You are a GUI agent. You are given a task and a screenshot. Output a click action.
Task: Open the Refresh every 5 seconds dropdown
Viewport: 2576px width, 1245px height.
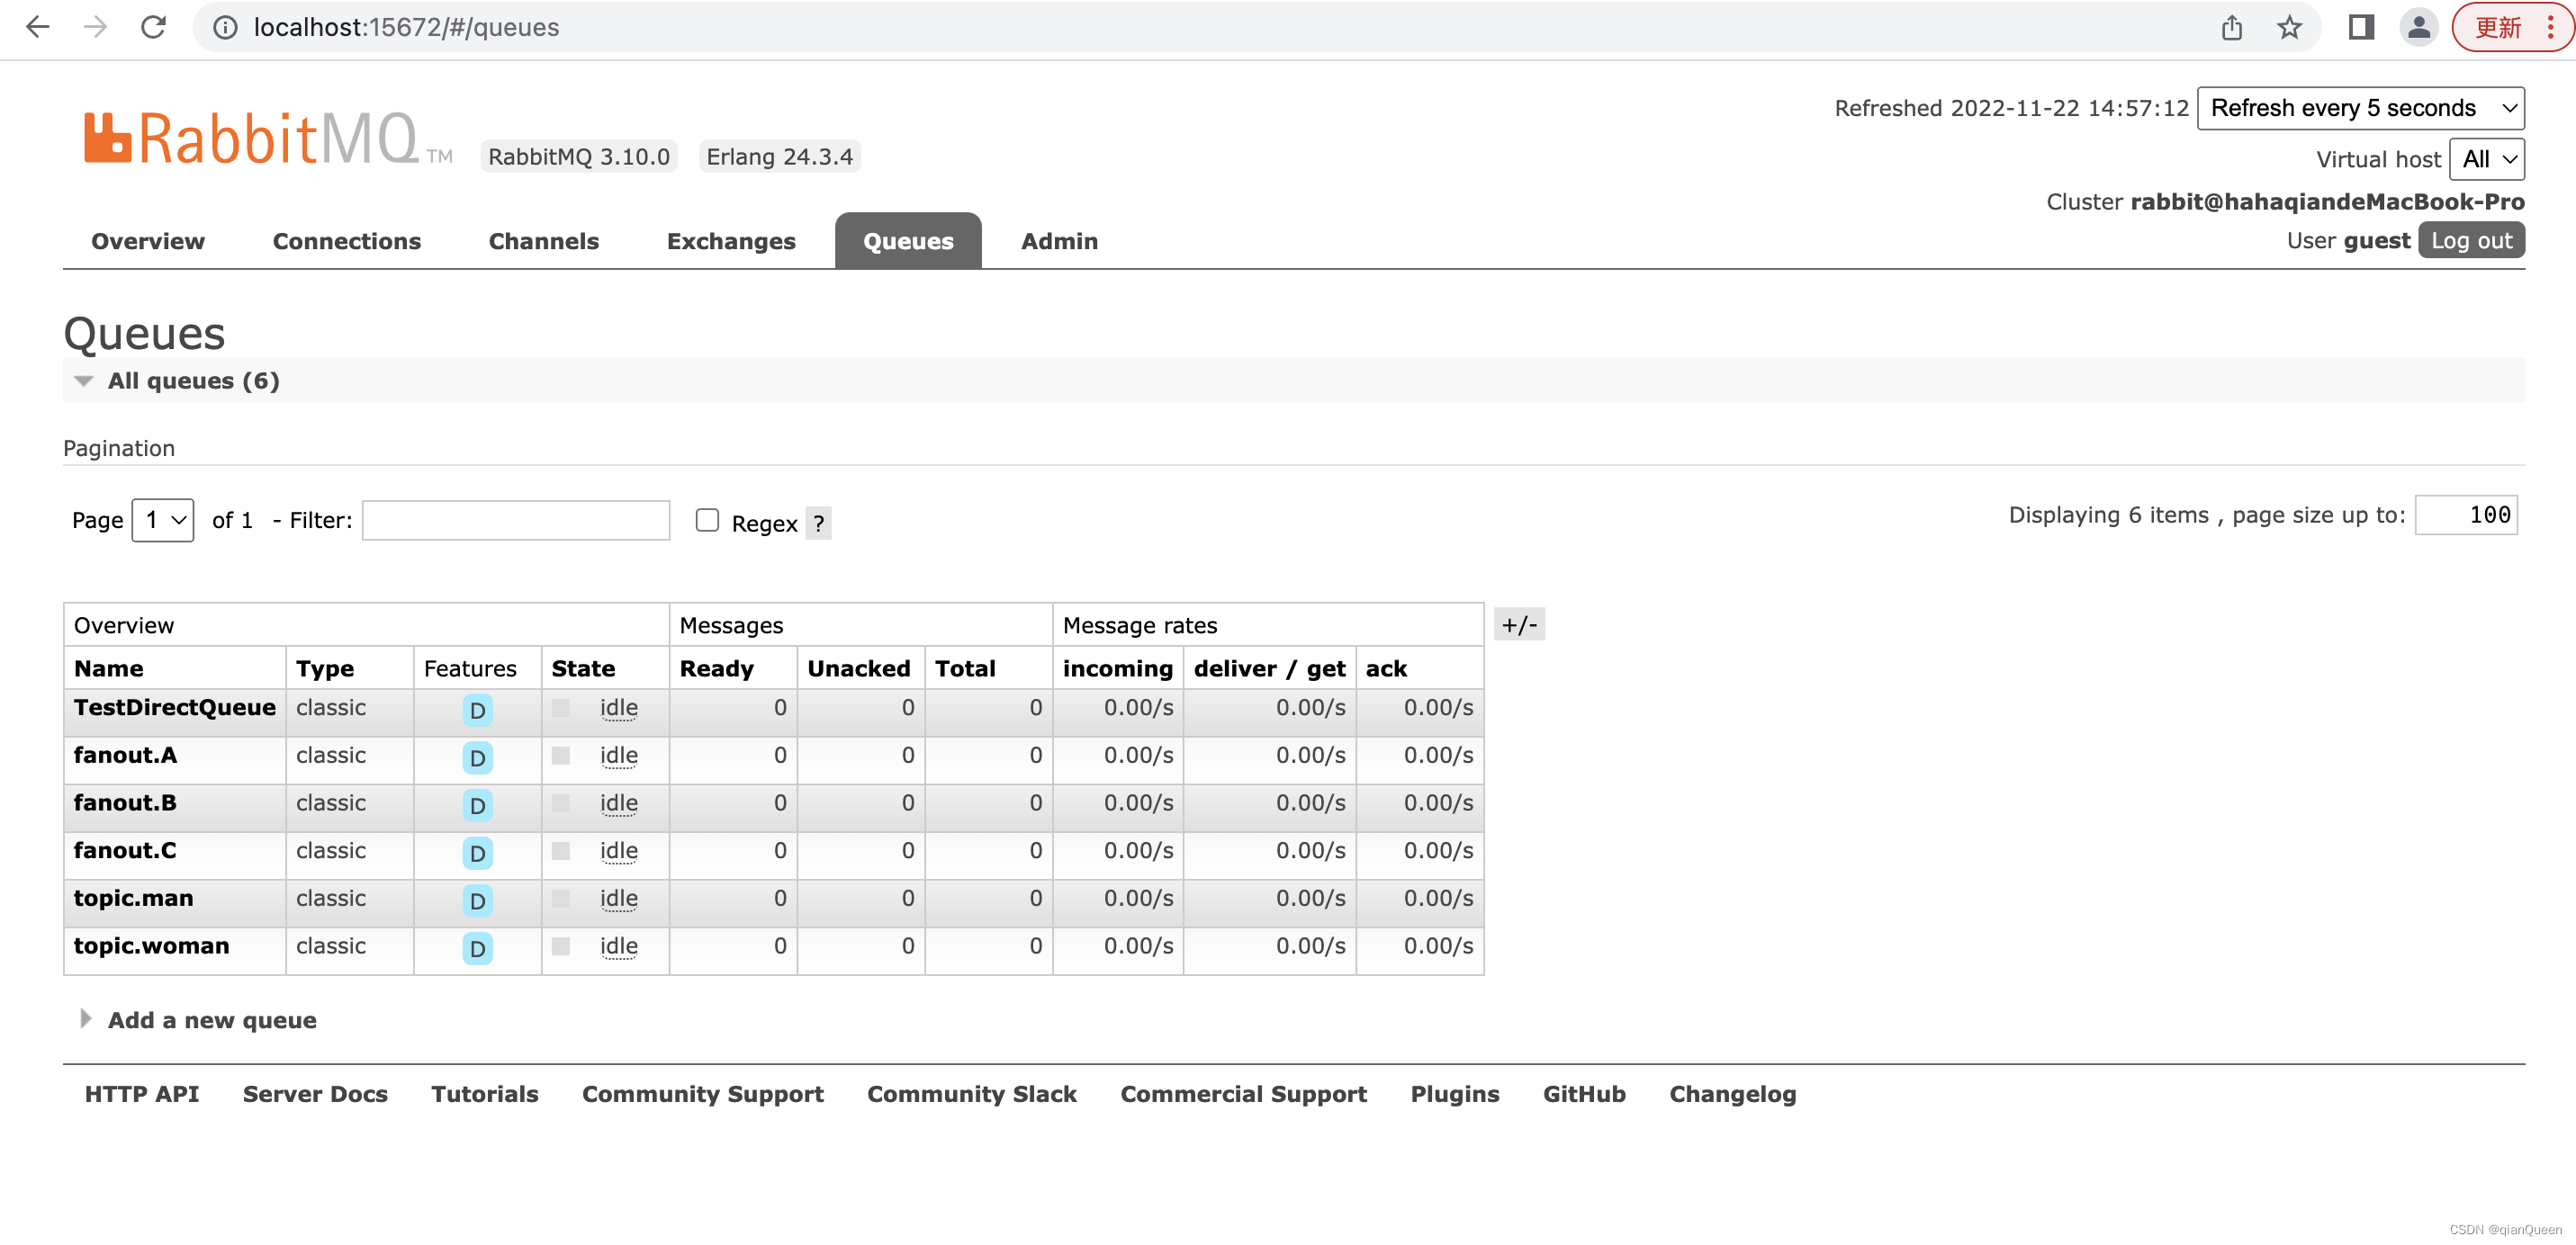click(x=2359, y=108)
